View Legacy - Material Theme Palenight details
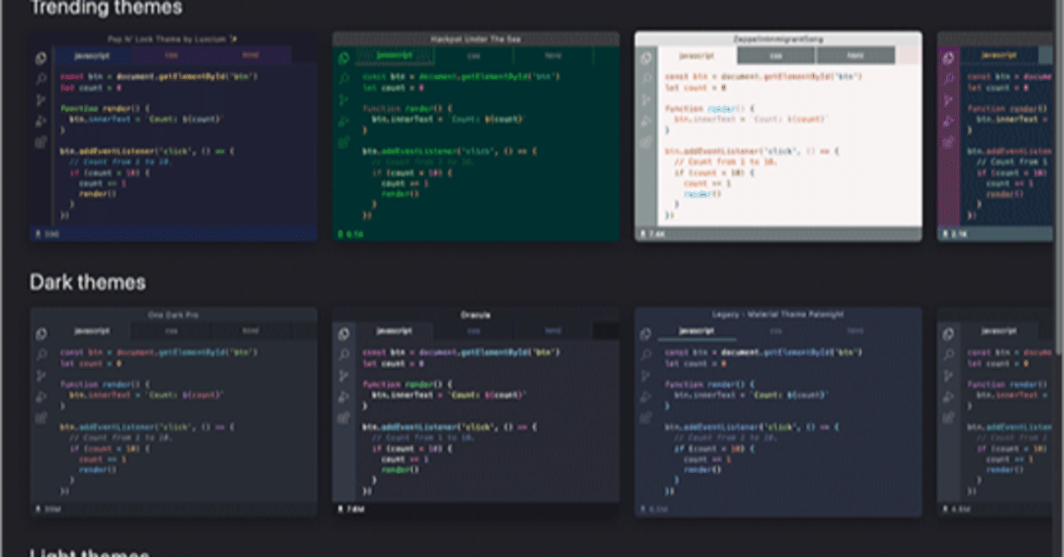Viewport: 1064px width, 557px height. [x=777, y=314]
